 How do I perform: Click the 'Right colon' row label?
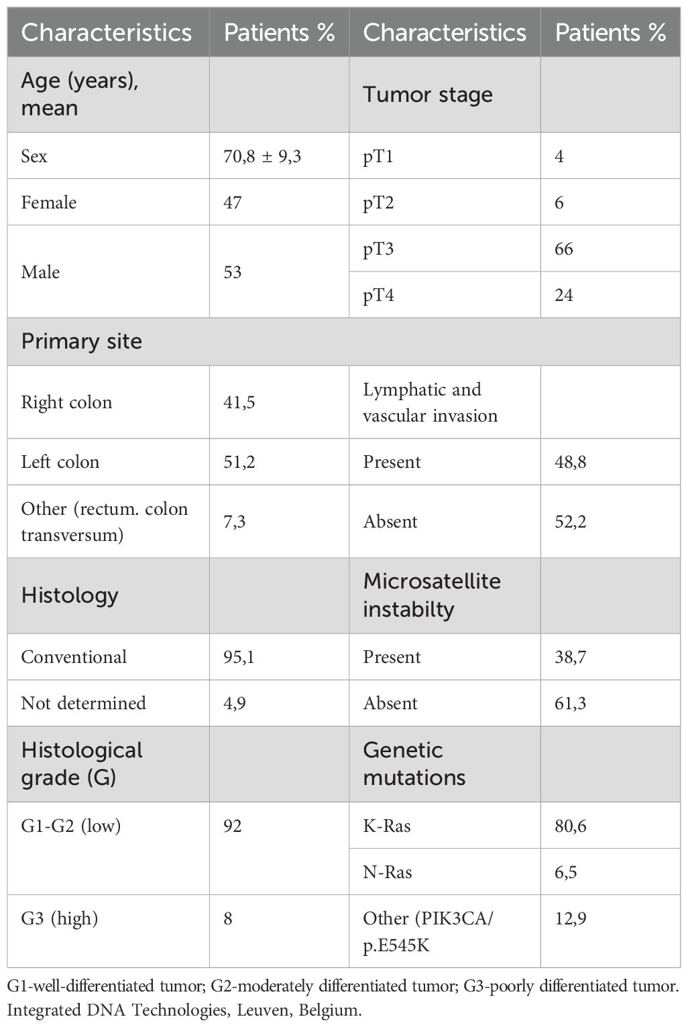66,402
